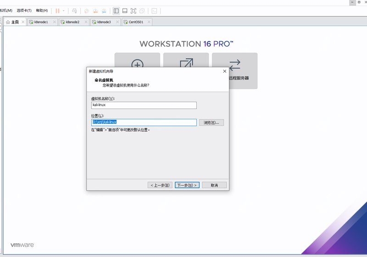The height and width of the screenshot is (257, 367).
Task: Open the power options dropdown arrow
Action: point(63,11)
